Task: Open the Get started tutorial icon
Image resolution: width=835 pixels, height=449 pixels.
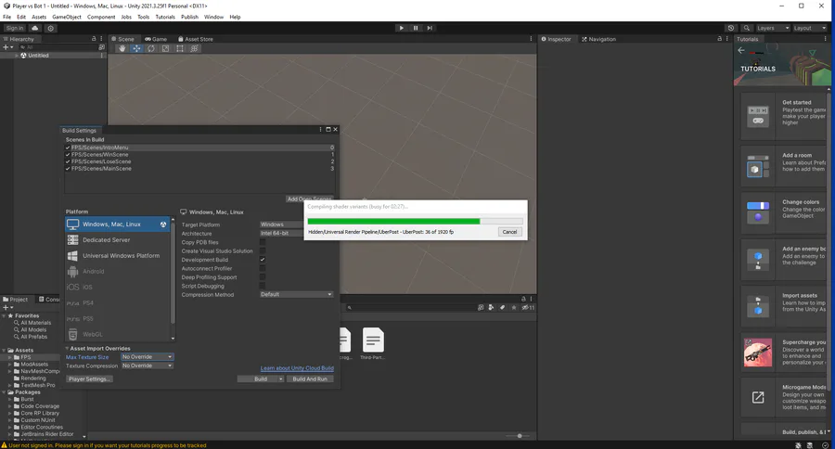Action: 758,116
